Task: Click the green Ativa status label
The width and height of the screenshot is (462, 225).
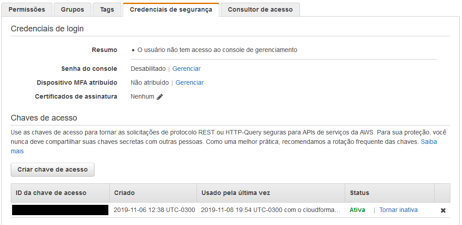Action: point(357,210)
